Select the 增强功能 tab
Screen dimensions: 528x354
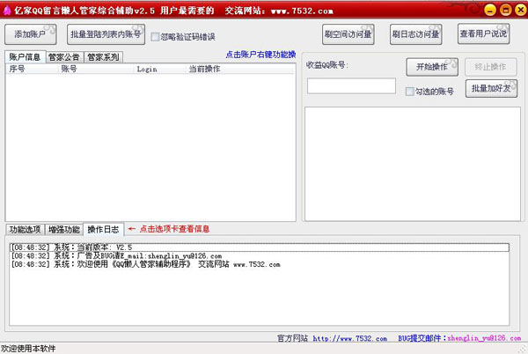(64, 230)
